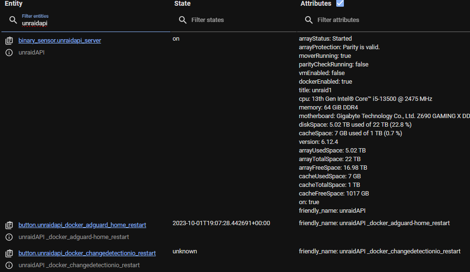Click the 'arrayTotalSpace: 22 TB' attribute
Image resolution: width=470 pixels, height=272 pixels.
point(330,159)
